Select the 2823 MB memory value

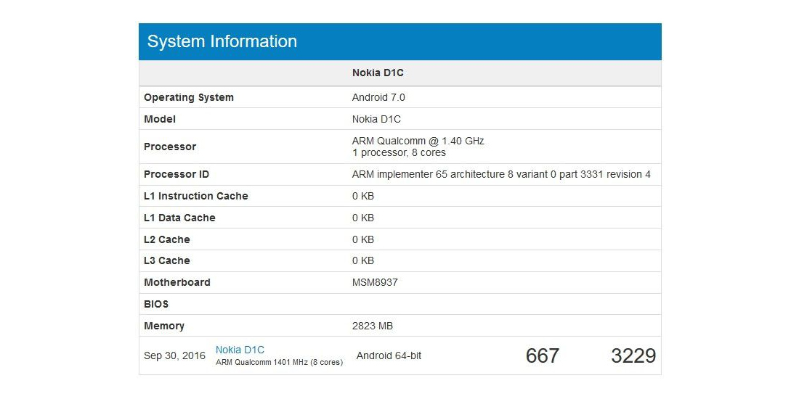coord(373,326)
